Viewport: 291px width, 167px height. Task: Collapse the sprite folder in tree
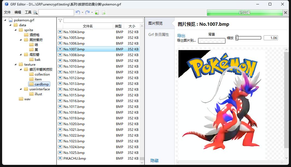point(16,30)
